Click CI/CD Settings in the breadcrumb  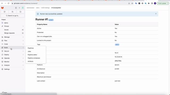coord(45,8)
